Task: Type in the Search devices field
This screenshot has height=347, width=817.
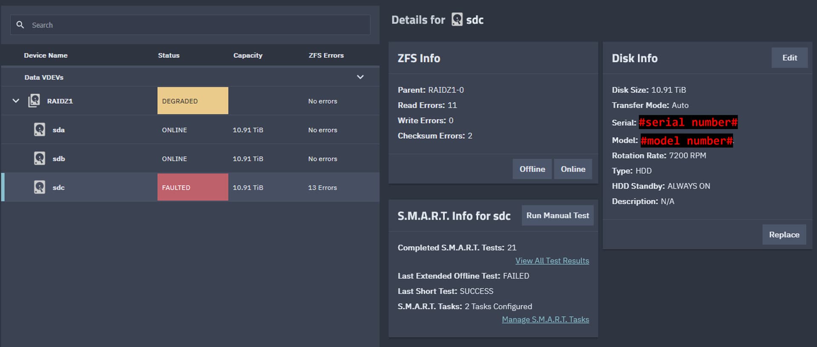Action: click(x=196, y=25)
